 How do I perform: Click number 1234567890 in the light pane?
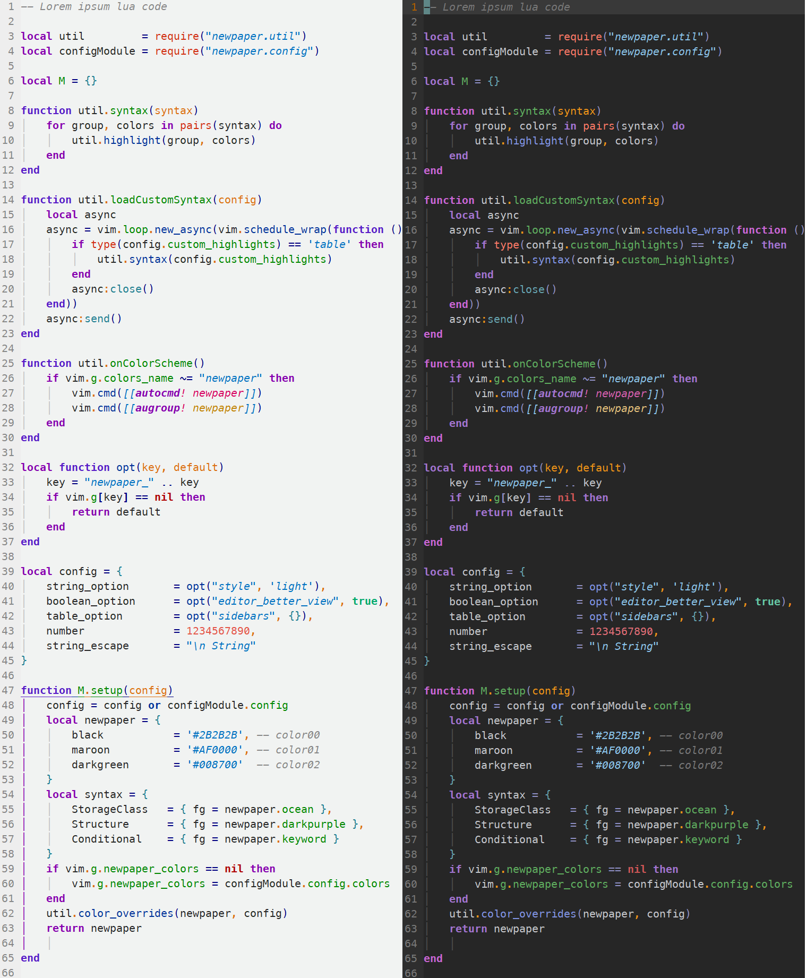tap(218, 631)
